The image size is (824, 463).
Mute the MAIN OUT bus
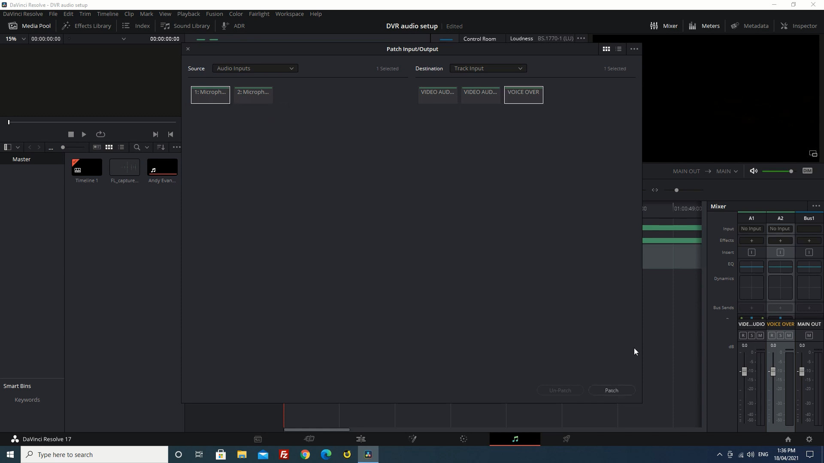point(809,336)
